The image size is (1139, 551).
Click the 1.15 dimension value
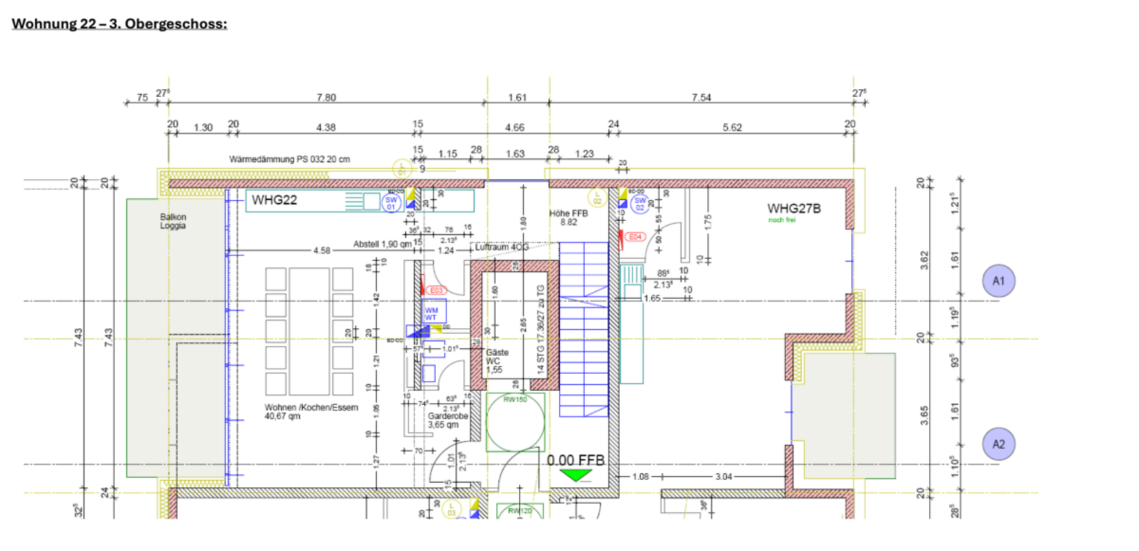pyautogui.click(x=448, y=154)
